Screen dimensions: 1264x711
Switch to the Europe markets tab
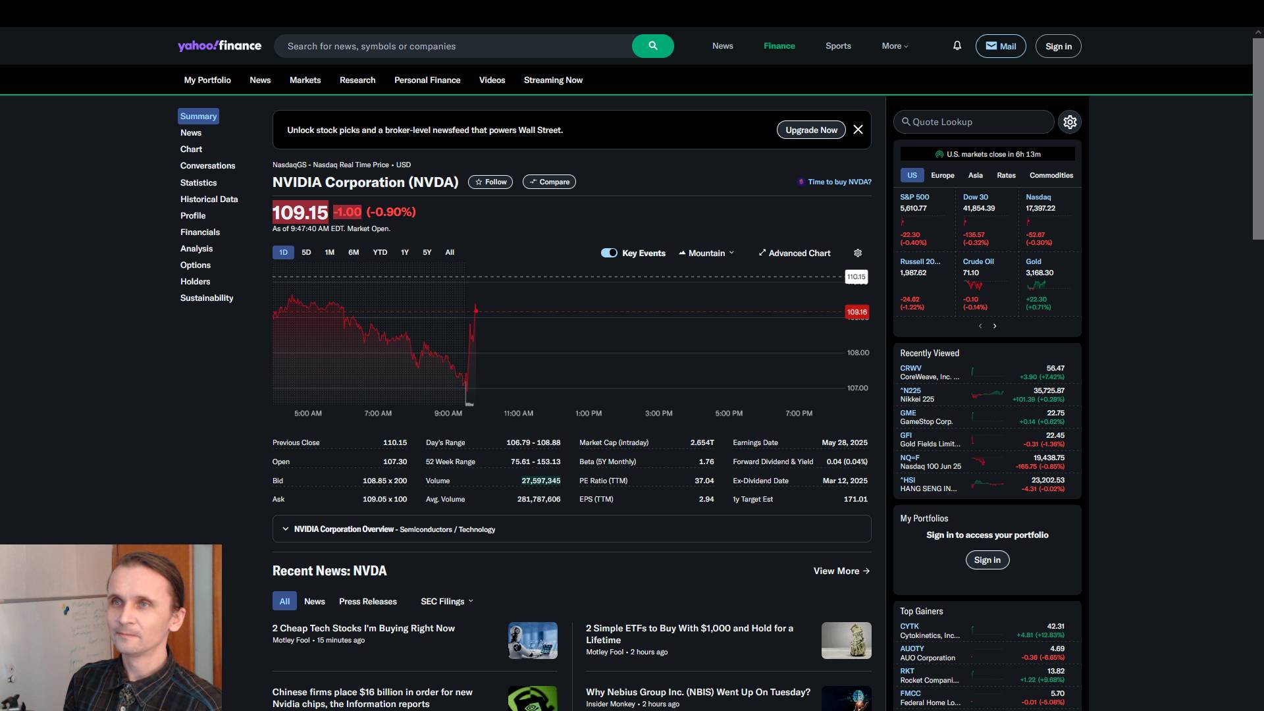pos(942,175)
